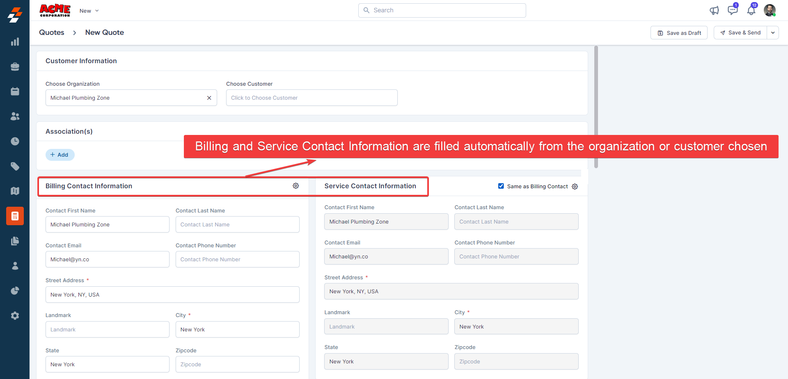
Task: Open the briefcase icon in sidebar
Action: tap(15, 67)
